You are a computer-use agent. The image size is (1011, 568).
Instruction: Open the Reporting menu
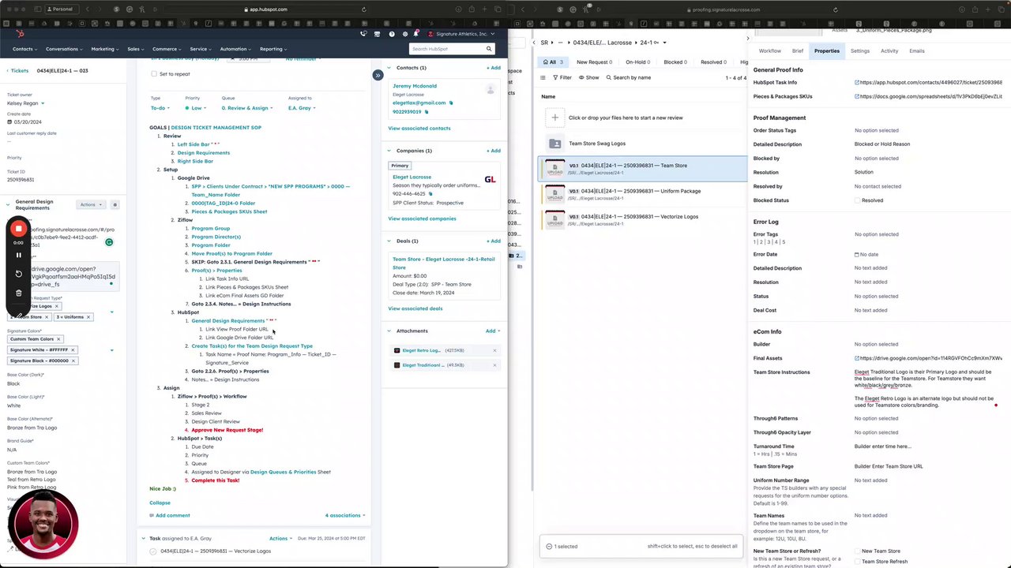(x=272, y=49)
